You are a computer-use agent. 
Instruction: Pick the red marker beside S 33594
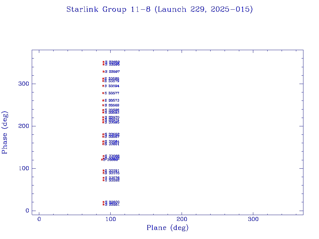[103, 86]
